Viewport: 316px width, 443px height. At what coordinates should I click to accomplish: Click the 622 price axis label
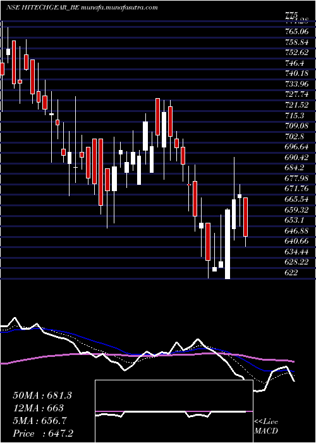coord(291,272)
